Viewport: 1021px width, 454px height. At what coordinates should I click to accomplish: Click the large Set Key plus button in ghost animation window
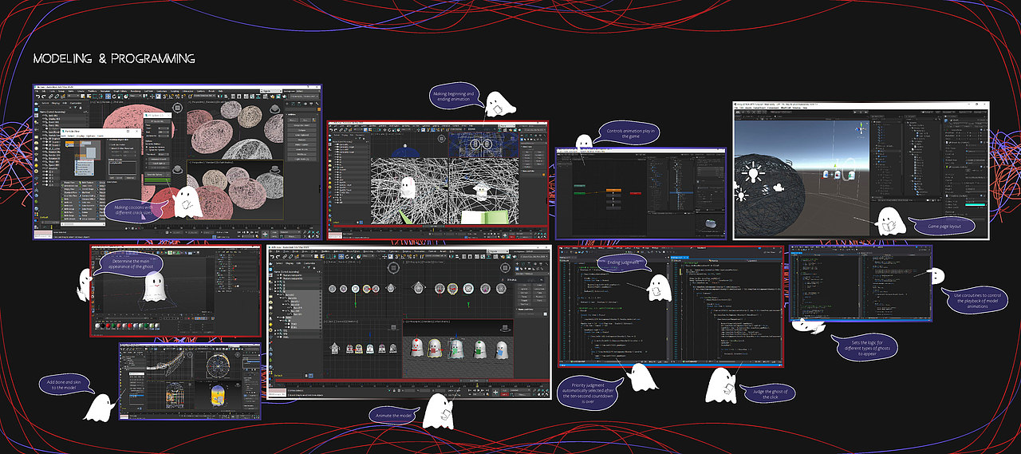495,393
